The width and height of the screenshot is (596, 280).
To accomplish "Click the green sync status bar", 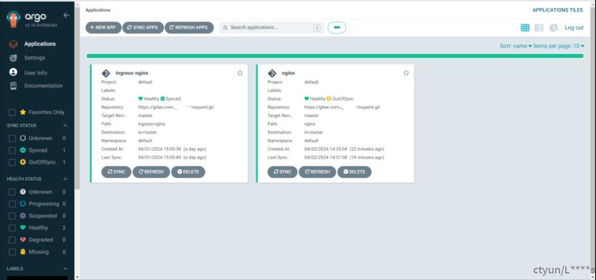I will tap(335, 56).
